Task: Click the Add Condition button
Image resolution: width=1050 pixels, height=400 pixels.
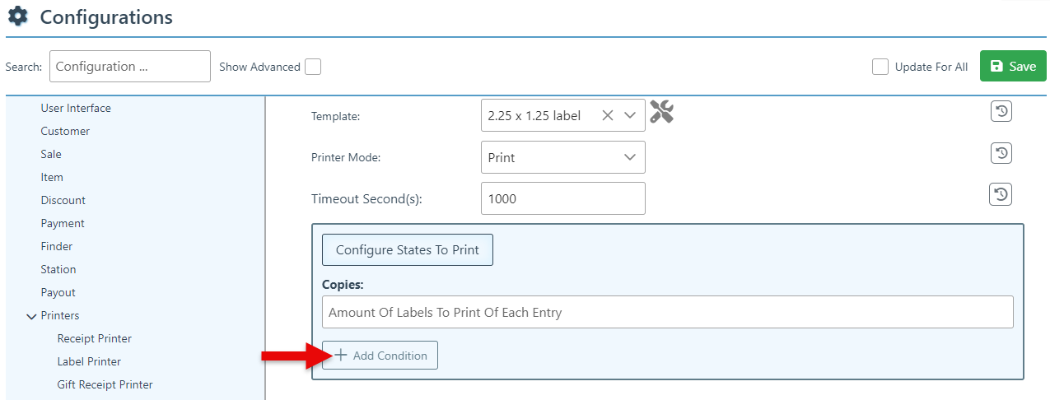Action: [x=380, y=356]
